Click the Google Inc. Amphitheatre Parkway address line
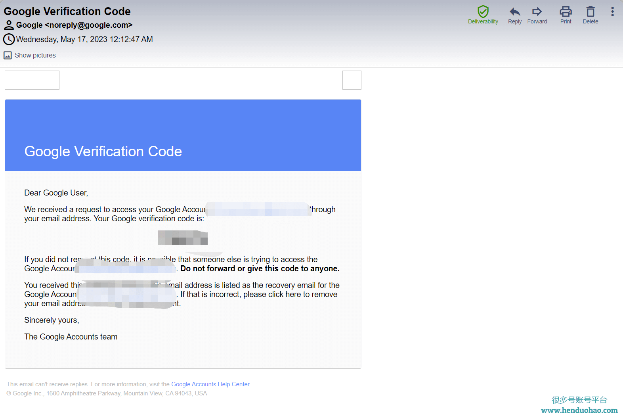This screenshot has width=623, height=418. [x=107, y=393]
